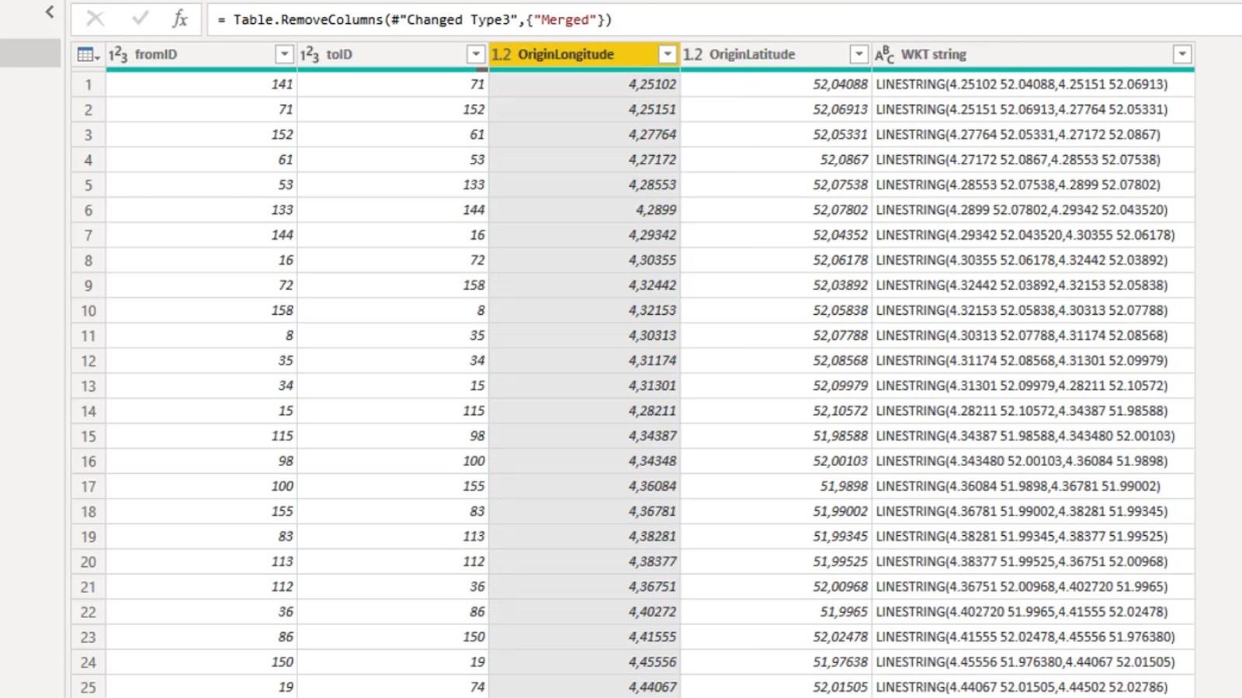1242x698 pixels.
Task: Open OriginLongitude filter dropdown
Action: [668, 54]
